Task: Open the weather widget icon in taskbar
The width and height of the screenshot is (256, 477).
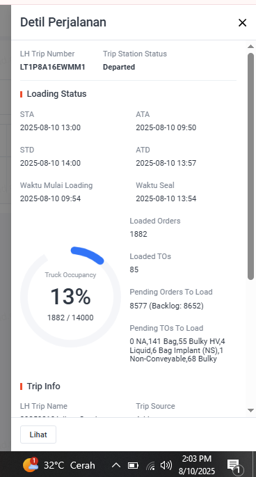Action: click(x=31, y=465)
